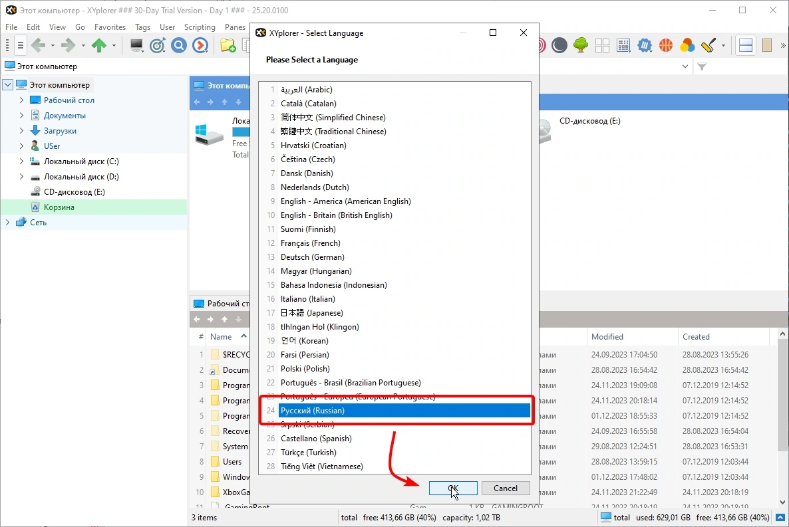Open Forward button history dropdown arrow
The height and width of the screenshot is (527, 789).
pos(83,45)
